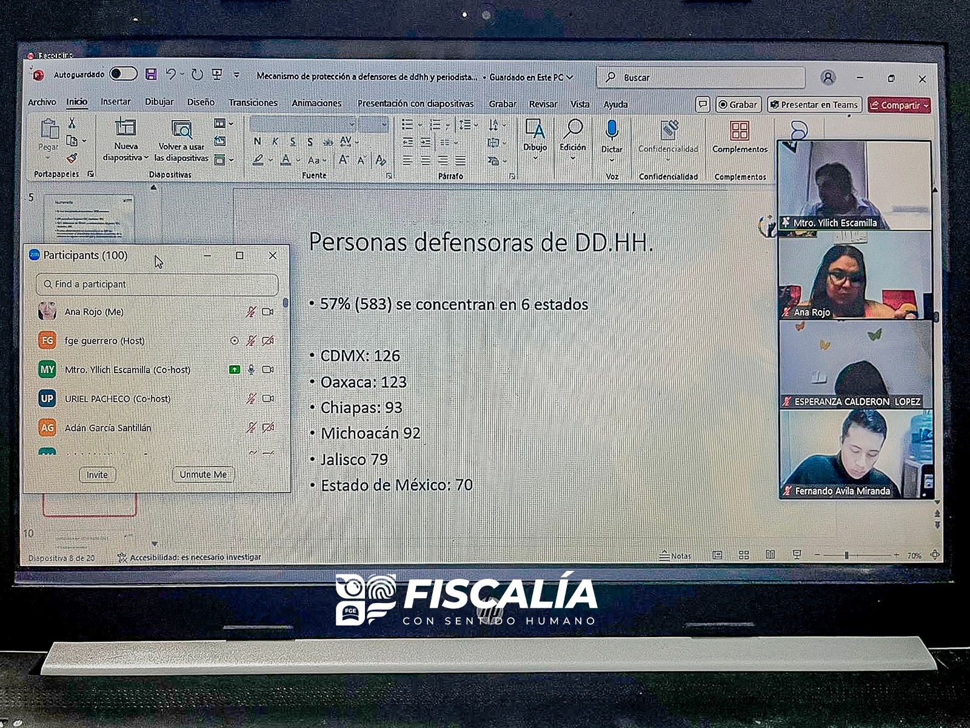Toggle bold N formatting
The height and width of the screenshot is (728, 970).
tap(258, 141)
